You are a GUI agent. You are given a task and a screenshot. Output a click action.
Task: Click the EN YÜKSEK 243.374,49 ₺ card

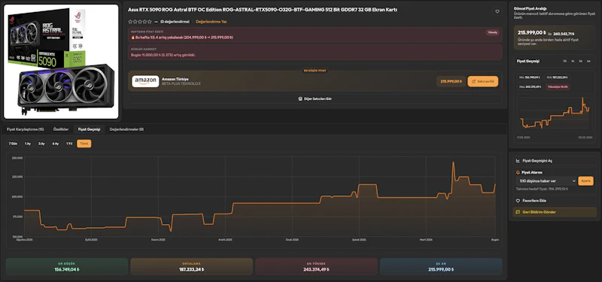point(316,267)
